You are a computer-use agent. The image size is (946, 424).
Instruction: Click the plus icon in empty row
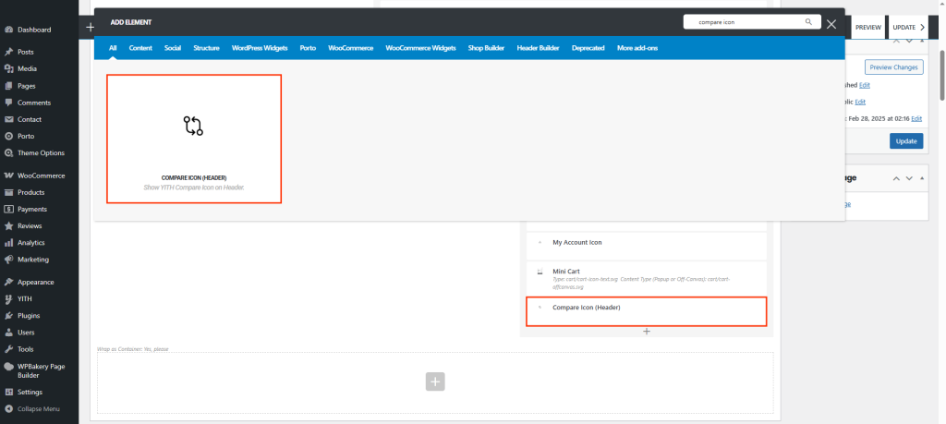[435, 381]
